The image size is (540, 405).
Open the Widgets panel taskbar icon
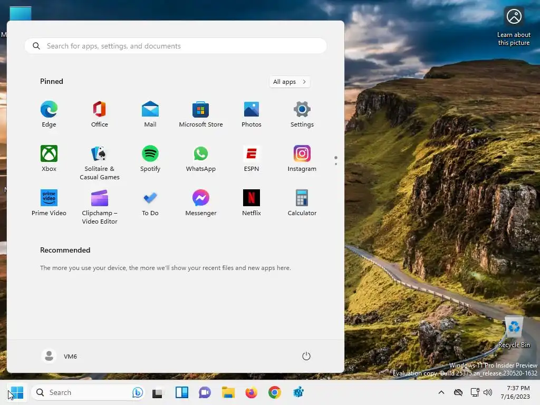tap(182, 392)
